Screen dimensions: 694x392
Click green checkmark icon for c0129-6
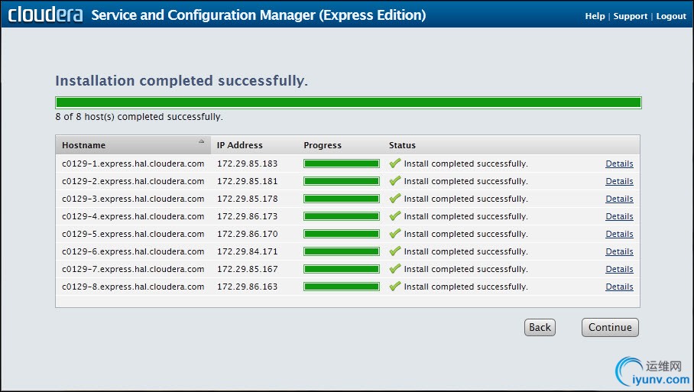click(395, 251)
